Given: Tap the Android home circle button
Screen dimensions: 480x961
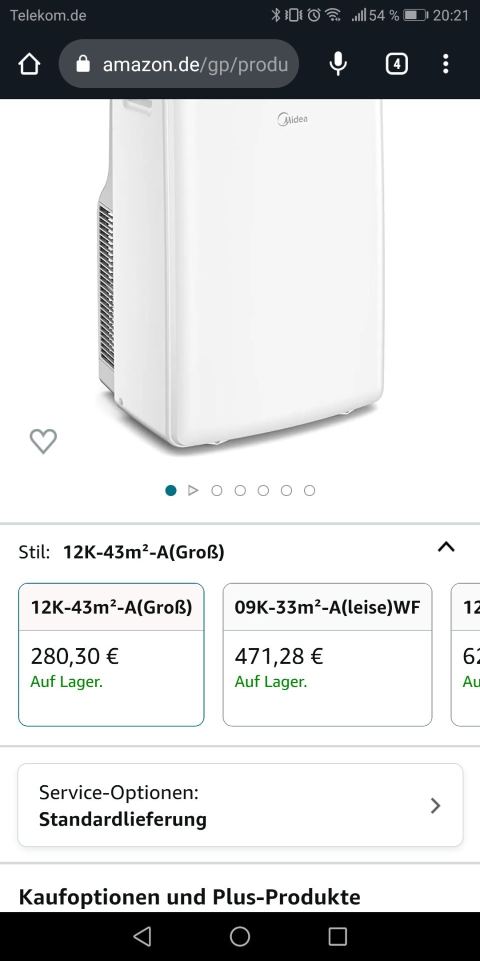Looking at the screenshot, I should pyautogui.click(x=240, y=936).
